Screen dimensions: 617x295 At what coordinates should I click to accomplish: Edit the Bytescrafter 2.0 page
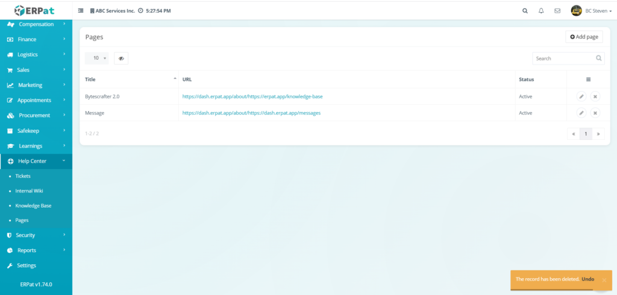coord(581,97)
